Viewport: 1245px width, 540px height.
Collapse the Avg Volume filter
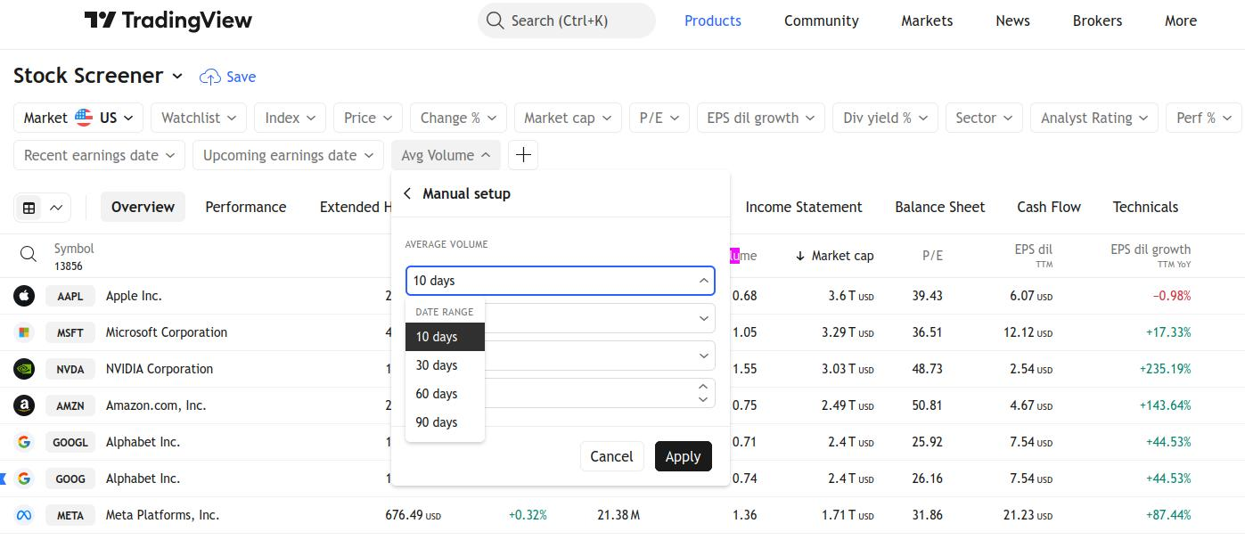[446, 155]
